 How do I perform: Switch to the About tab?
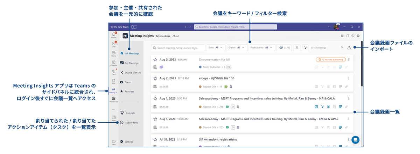click(x=176, y=36)
